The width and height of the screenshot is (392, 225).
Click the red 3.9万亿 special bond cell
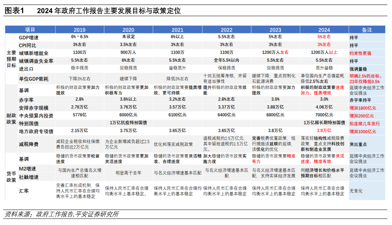324,131
